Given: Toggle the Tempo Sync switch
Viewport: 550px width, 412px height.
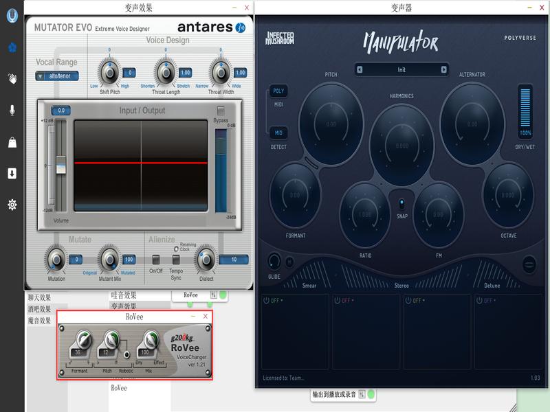Looking at the screenshot, I should [x=176, y=260].
